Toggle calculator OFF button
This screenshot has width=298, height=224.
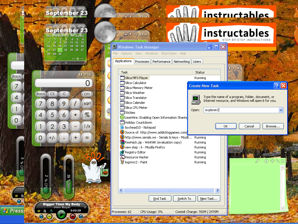pos(87,94)
